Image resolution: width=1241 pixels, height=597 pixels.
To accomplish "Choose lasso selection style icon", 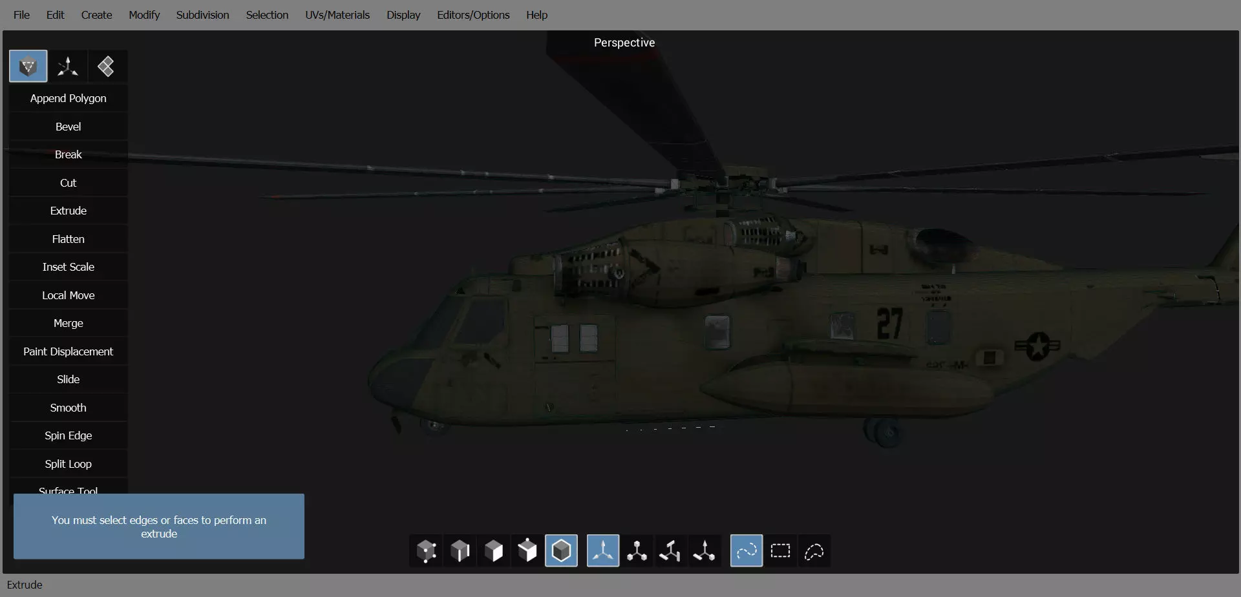I will click(814, 551).
